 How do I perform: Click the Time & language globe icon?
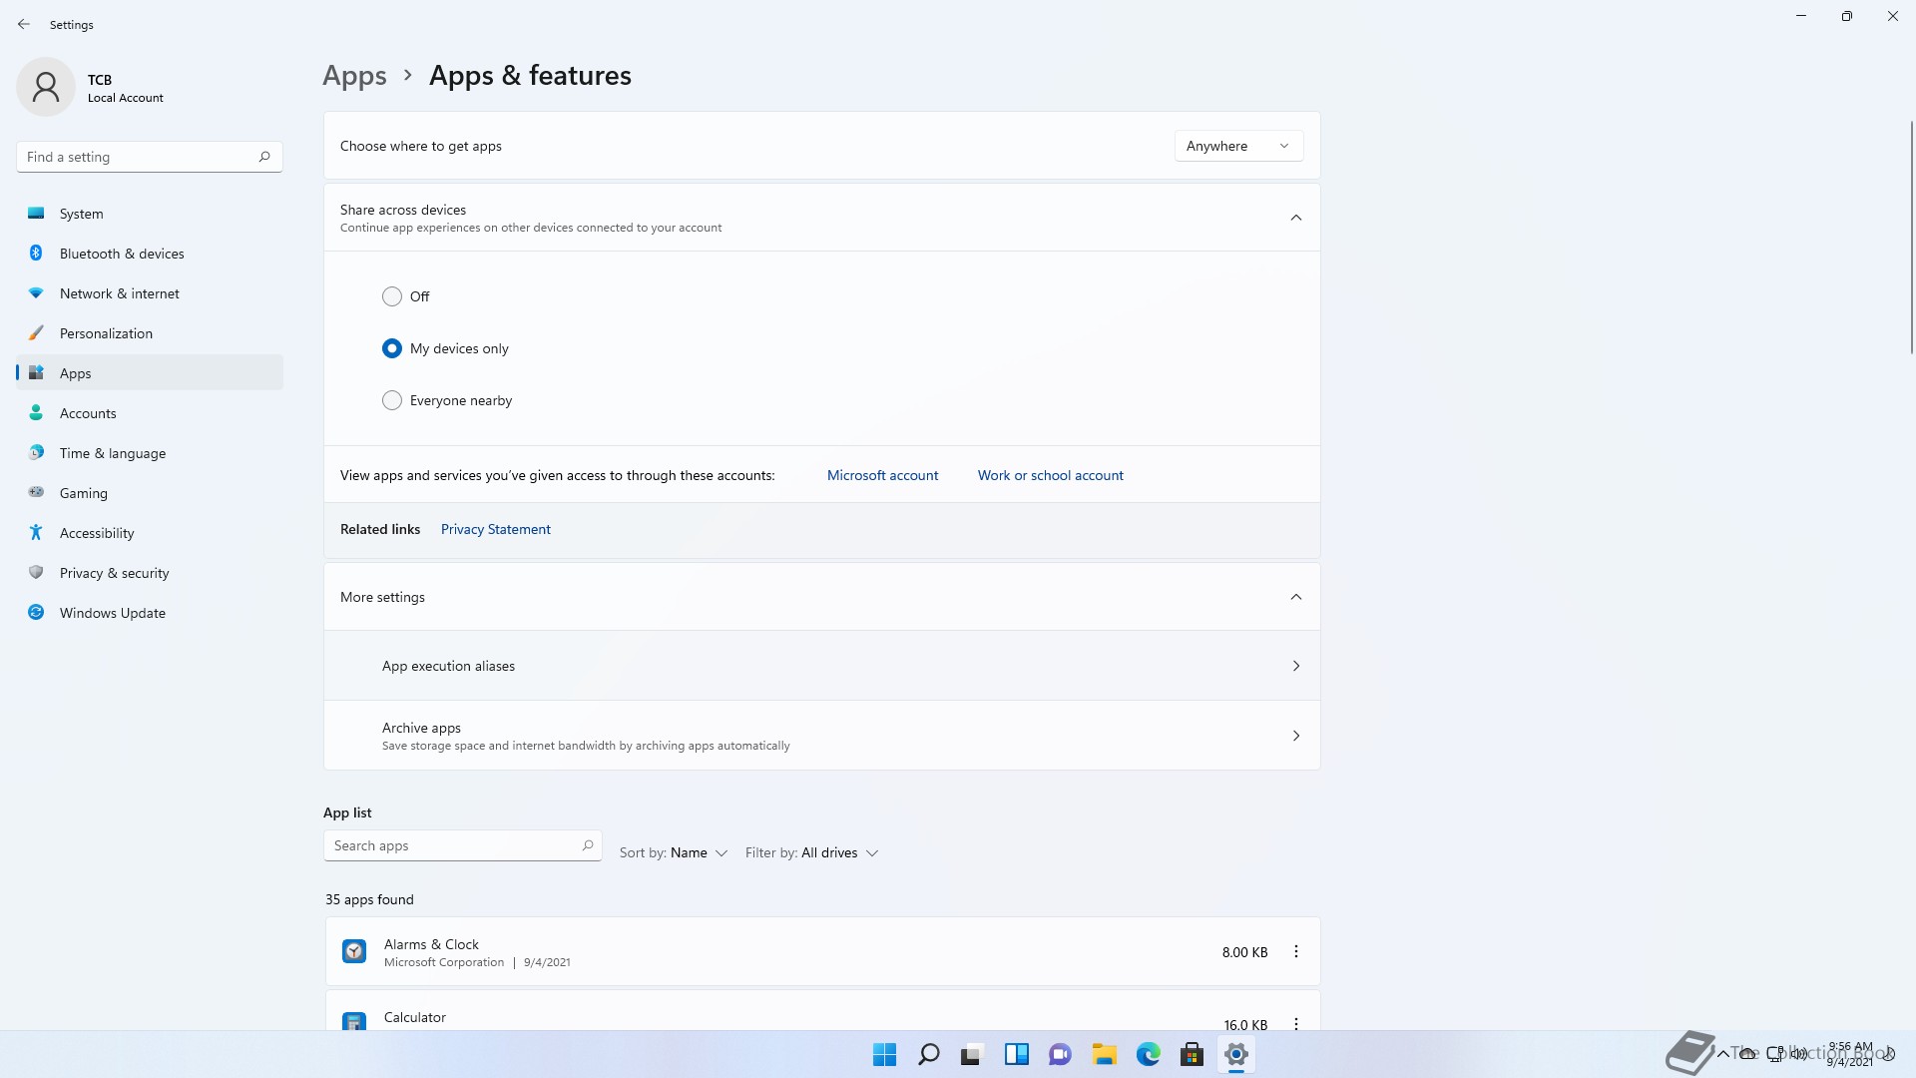(36, 453)
